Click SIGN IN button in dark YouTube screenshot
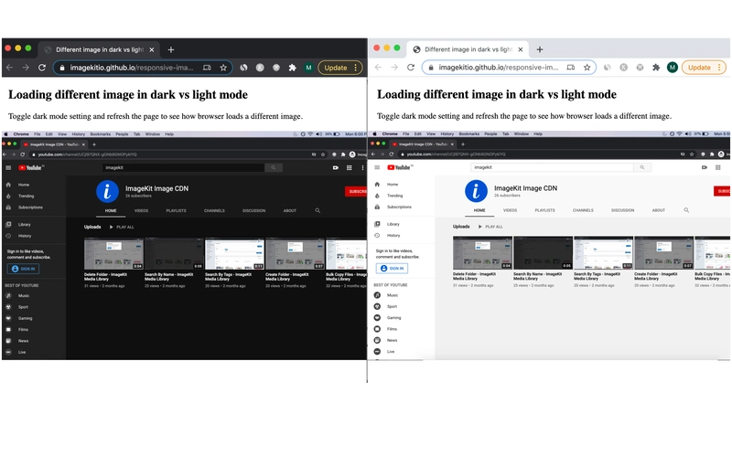 [x=24, y=269]
